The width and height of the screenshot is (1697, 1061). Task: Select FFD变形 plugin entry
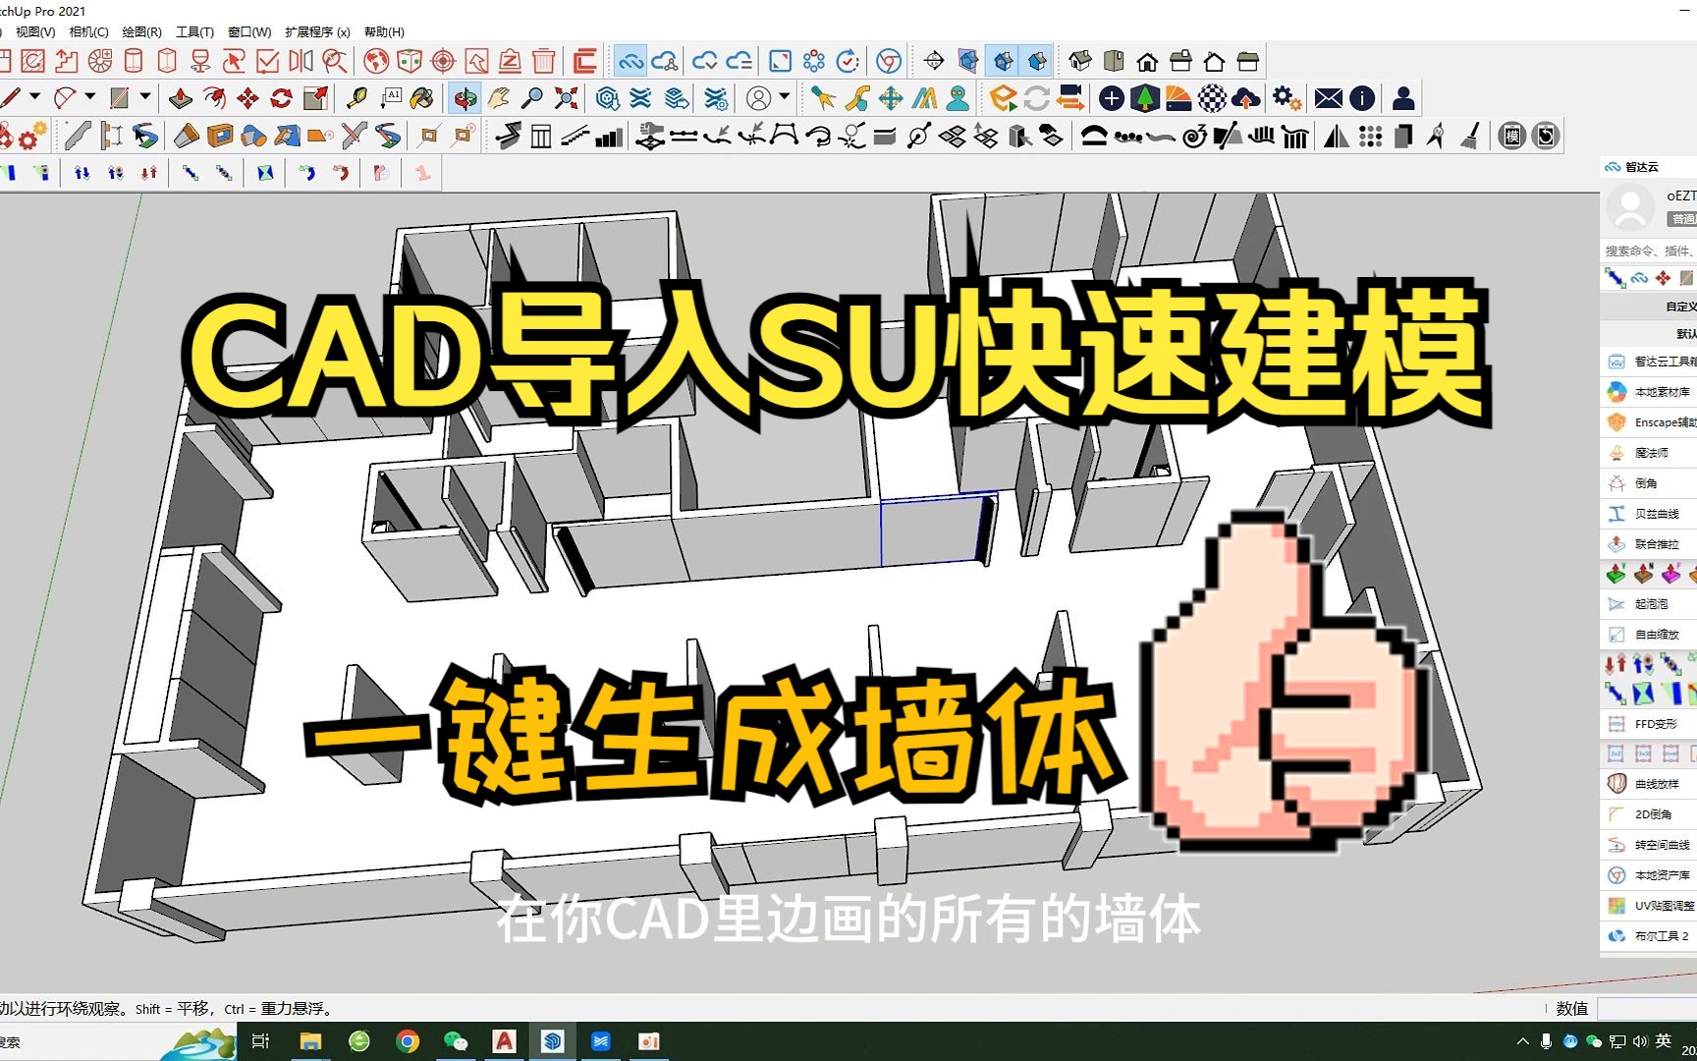(x=1650, y=724)
